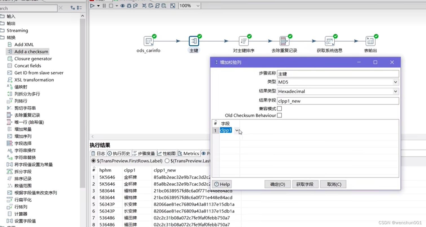
Task: Enable the 兼容模式 checkbox
Action: coord(279,108)
